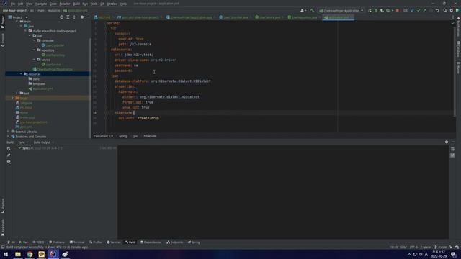Click the Rerun sync icon in Build panel
The width and height of the screenshot is (461, 259).
point(9,149)
